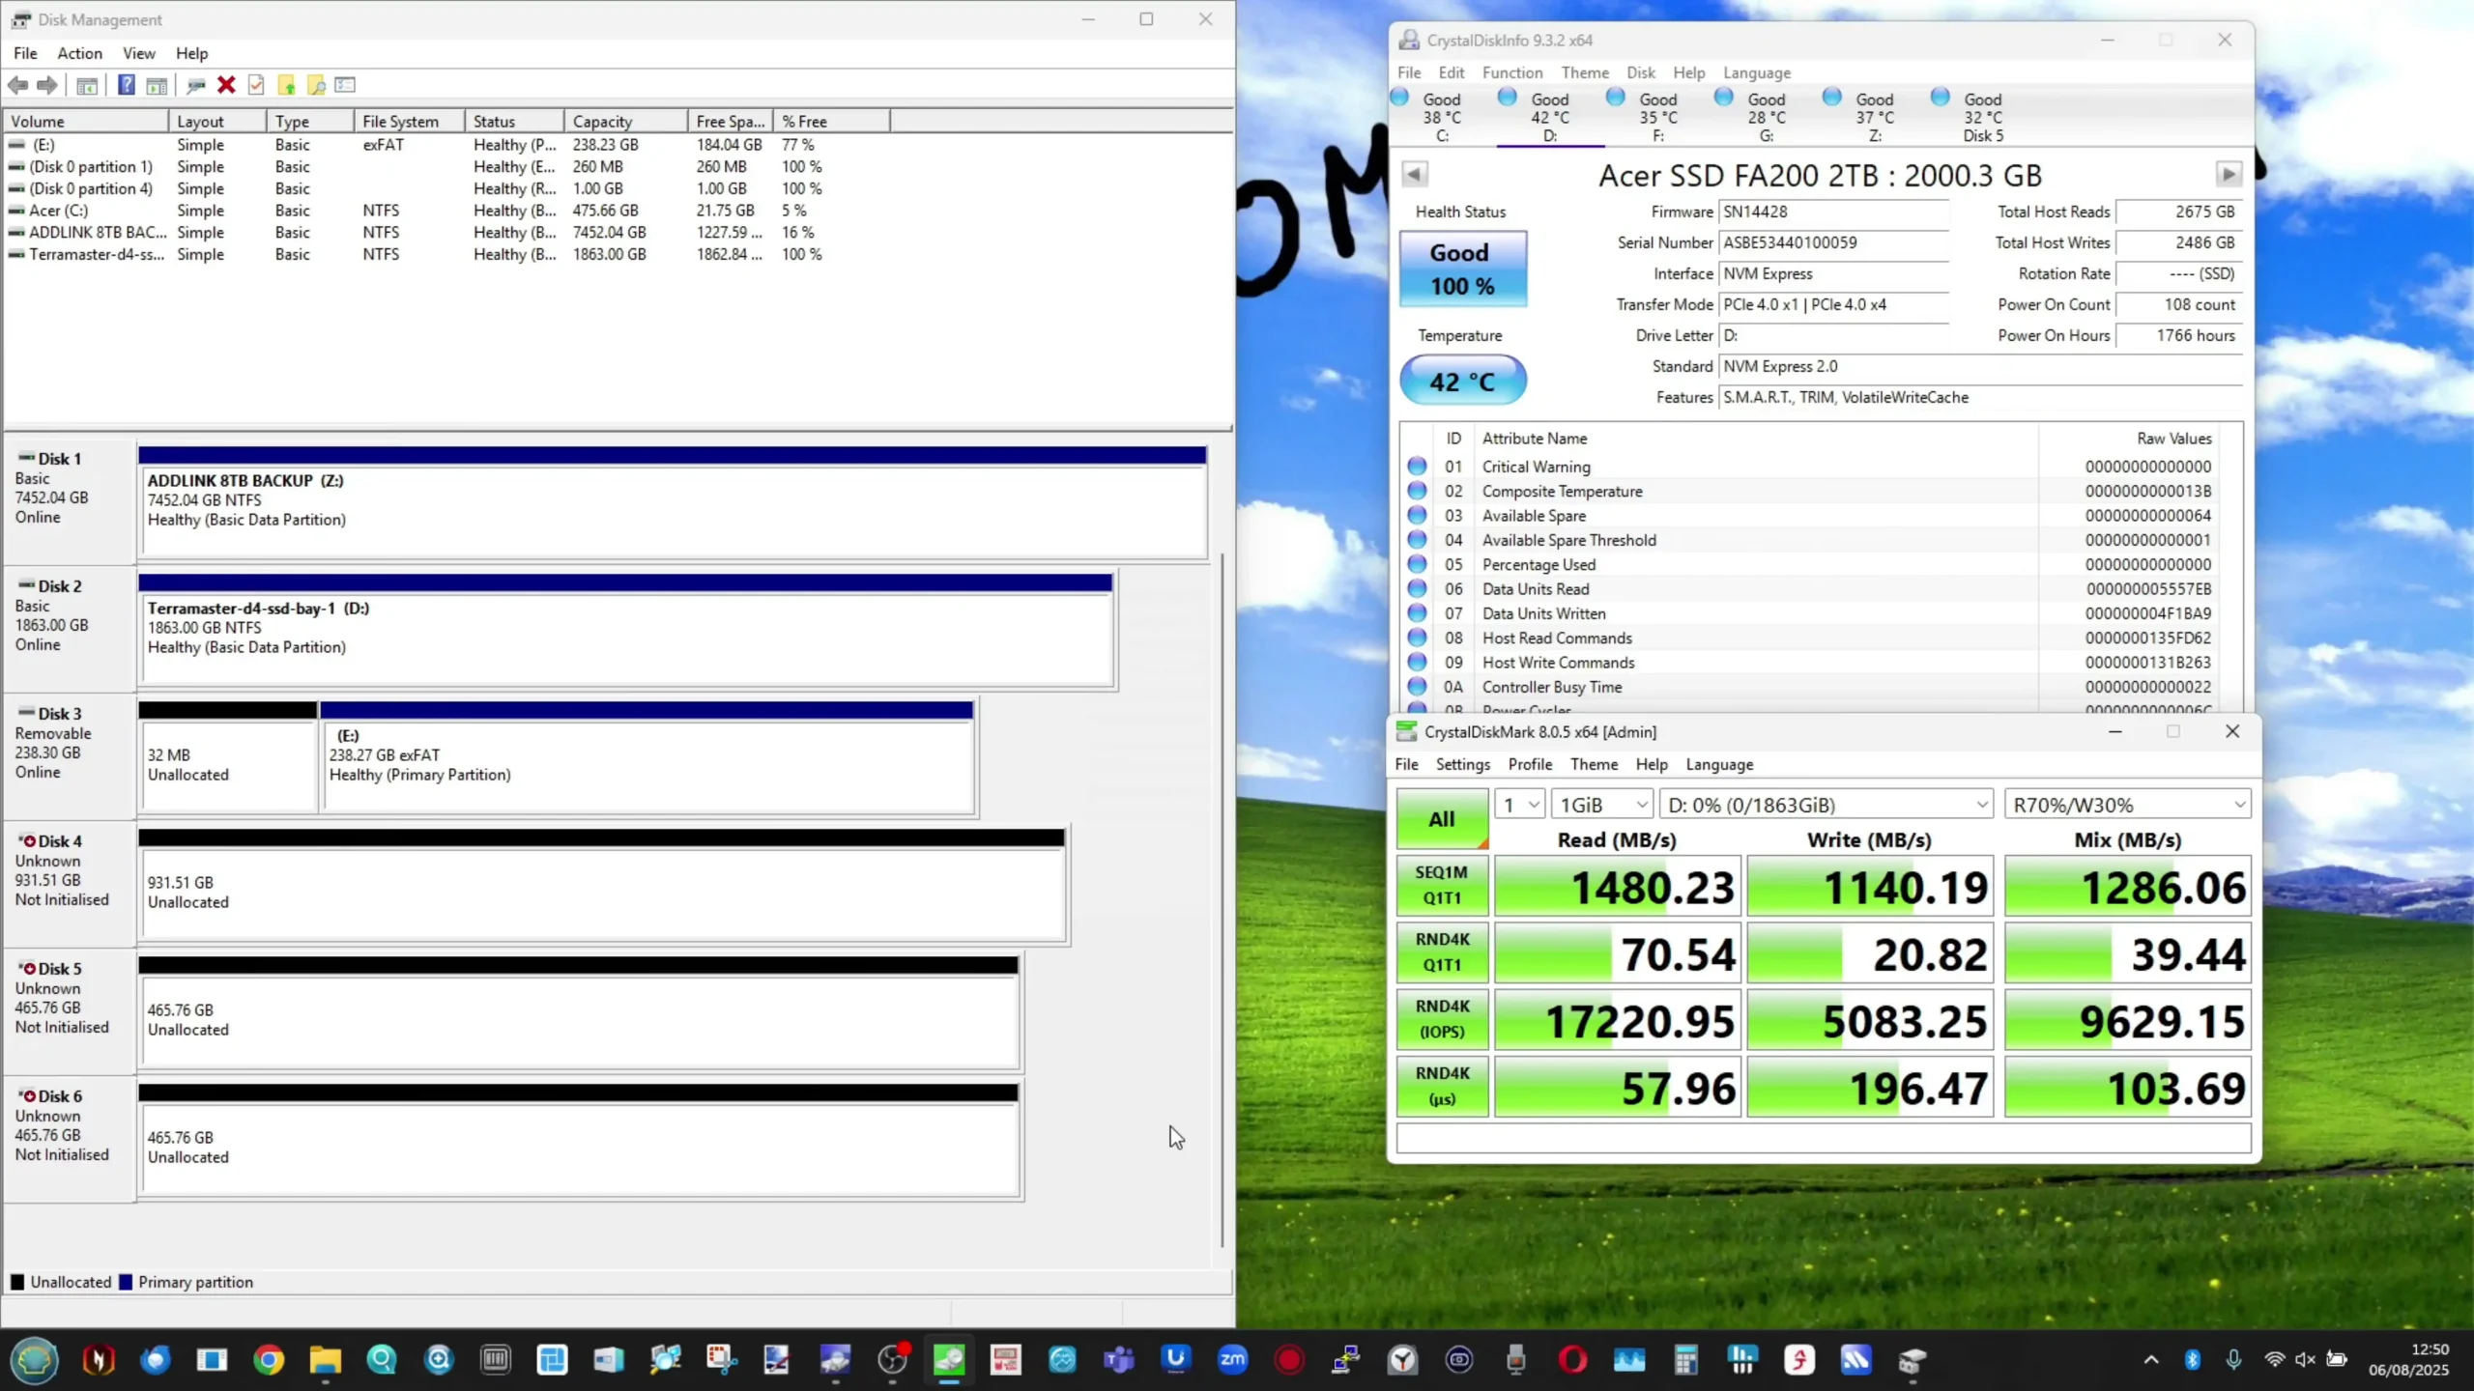Open mix ratio dropdown R70%/W30%
This screenshot has height=1391, width=2474.
tap(2128, 805)
